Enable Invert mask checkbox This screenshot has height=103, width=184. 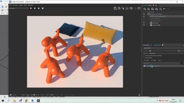pos(144,58)
